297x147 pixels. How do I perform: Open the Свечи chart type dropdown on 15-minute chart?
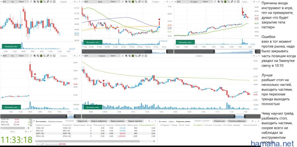207,2
